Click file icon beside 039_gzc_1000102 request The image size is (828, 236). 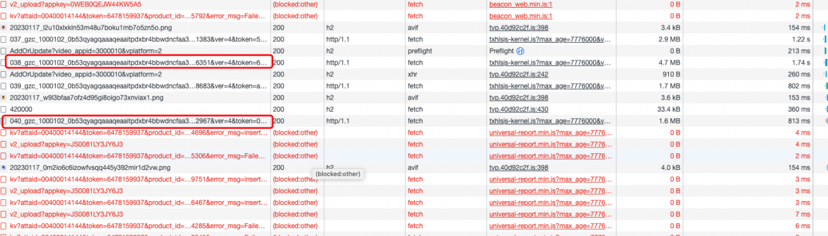5,85
